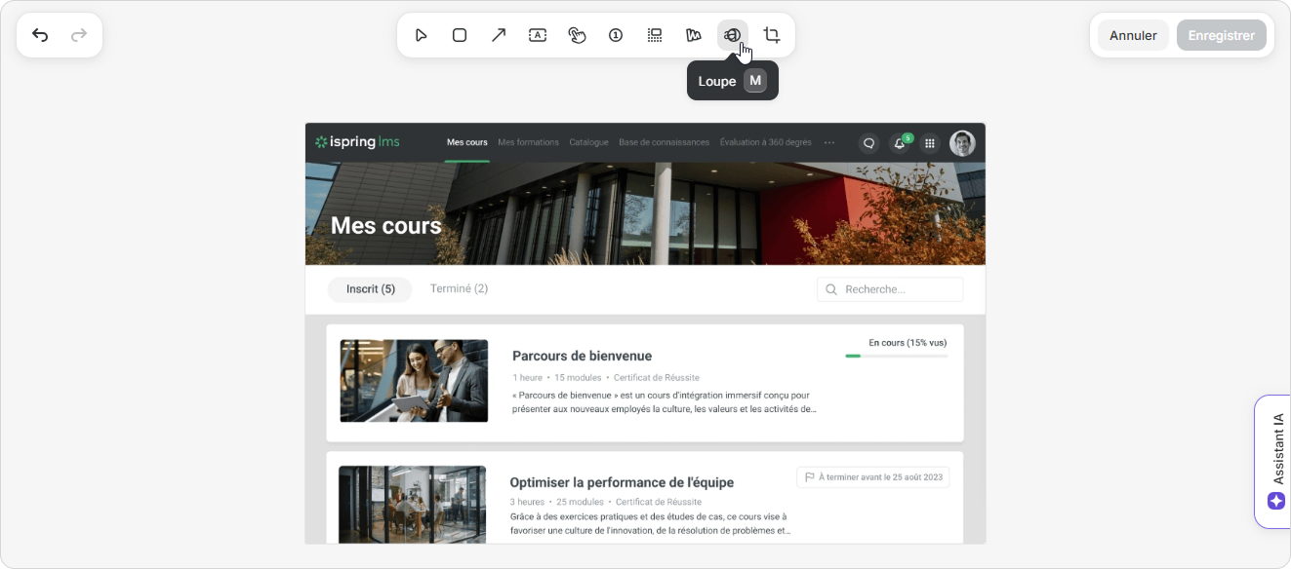
Task: Undo the last edit
Action: point(40,35)
